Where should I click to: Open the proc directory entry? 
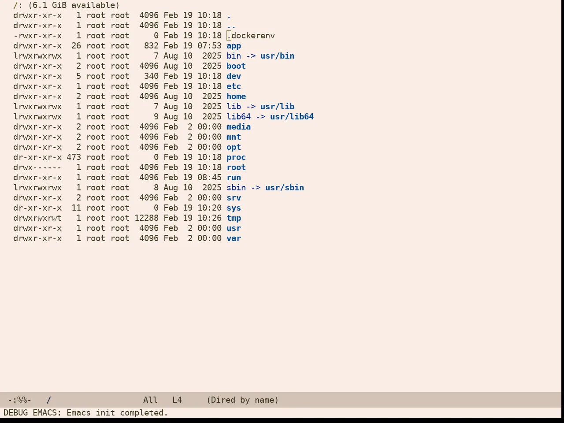pos(236,157)
